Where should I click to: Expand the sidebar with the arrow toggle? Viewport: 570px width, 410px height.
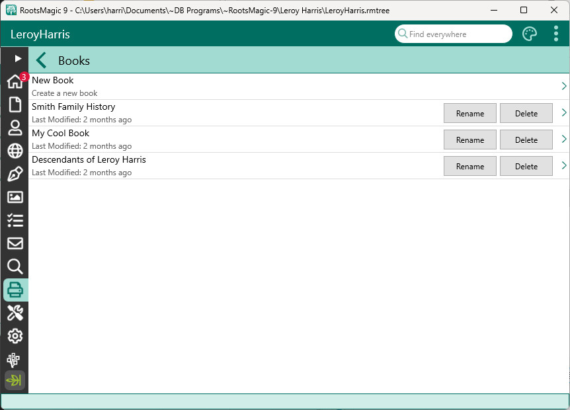point(18,58)
